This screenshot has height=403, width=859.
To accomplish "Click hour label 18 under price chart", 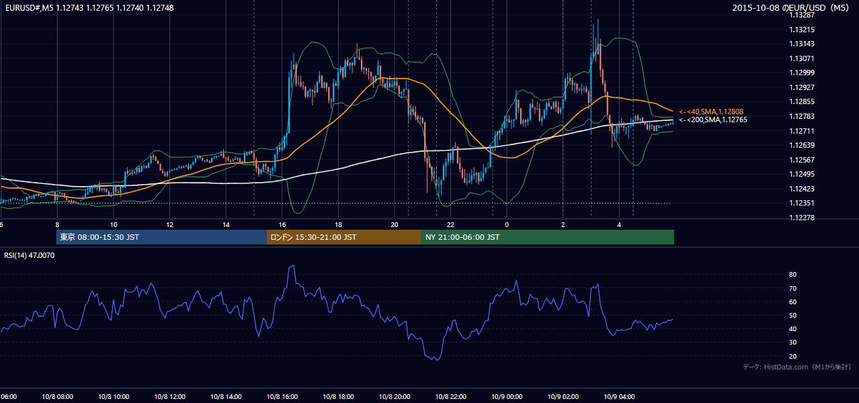I will [339, 224].
